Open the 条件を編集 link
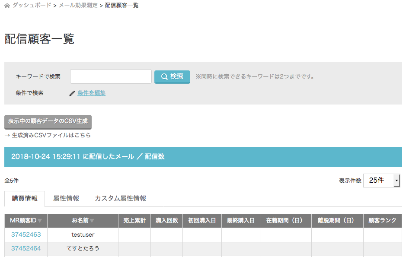The image size is (406, 257). click(91, 93)
